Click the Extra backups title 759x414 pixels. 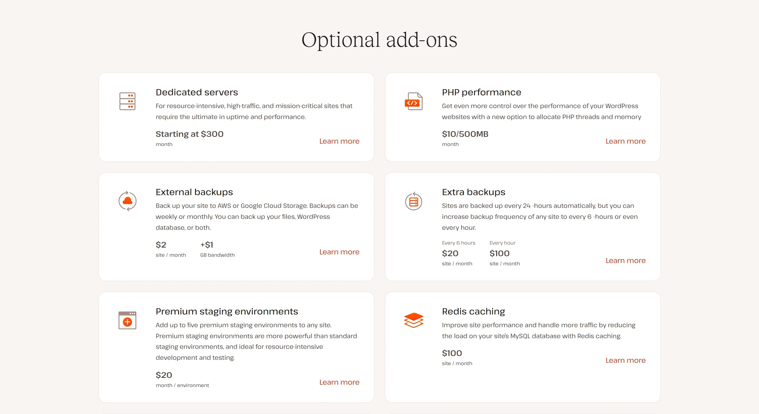473,192
